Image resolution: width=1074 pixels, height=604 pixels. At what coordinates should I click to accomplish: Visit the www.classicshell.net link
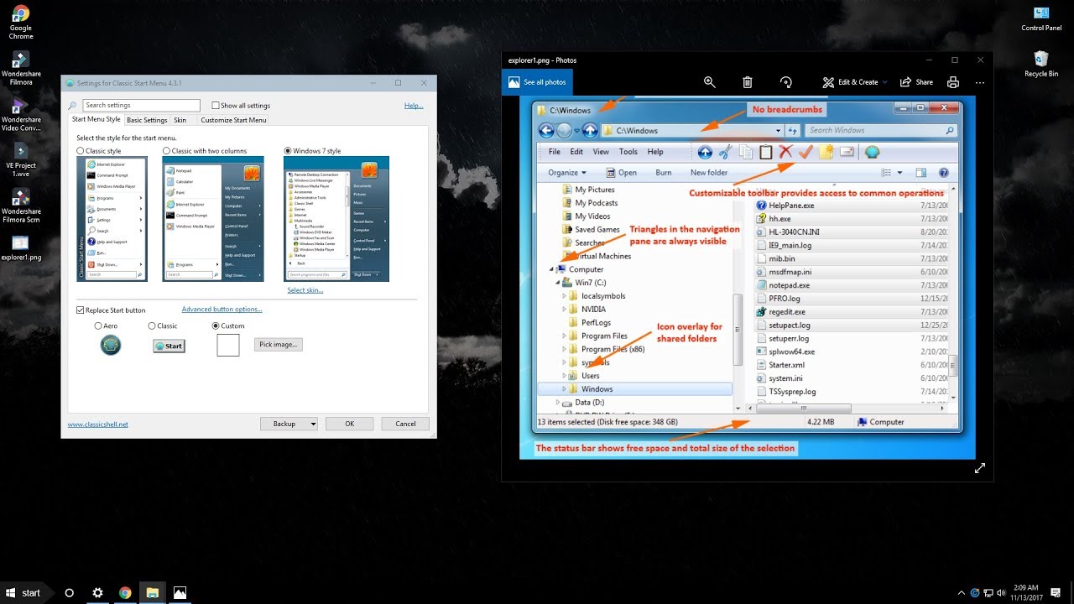click(98, 424)
